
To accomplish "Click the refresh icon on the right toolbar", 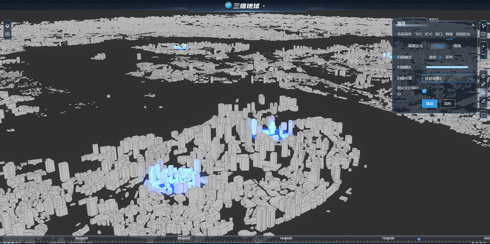I will [483, 34].
